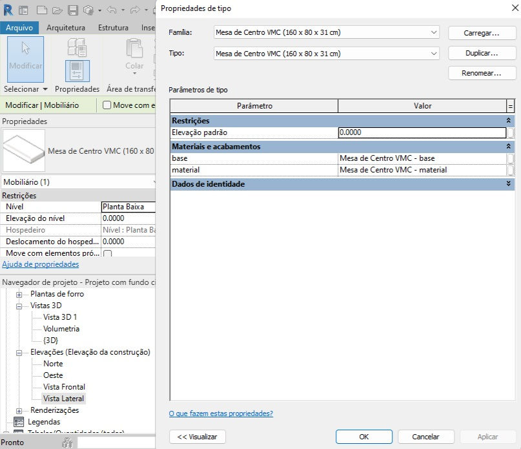The image size is (521, 449).
Task: Click the equals column button beside Valor
Action: pyautogui.click(x=511, y=106)
